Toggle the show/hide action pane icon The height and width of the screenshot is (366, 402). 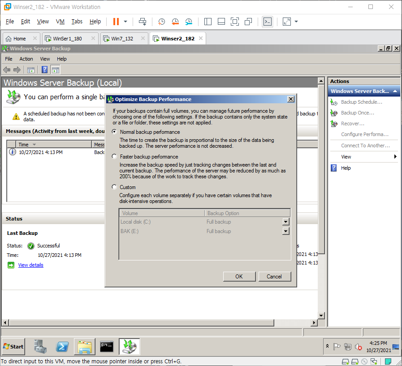pos(56,70)
